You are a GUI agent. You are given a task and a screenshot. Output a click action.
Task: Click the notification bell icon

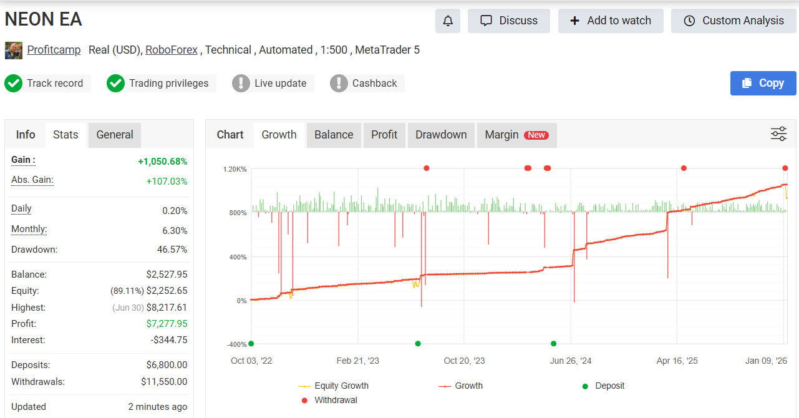pos(448,21)
